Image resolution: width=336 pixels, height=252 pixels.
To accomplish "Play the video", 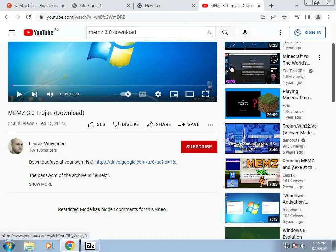I will coord(19,94).
